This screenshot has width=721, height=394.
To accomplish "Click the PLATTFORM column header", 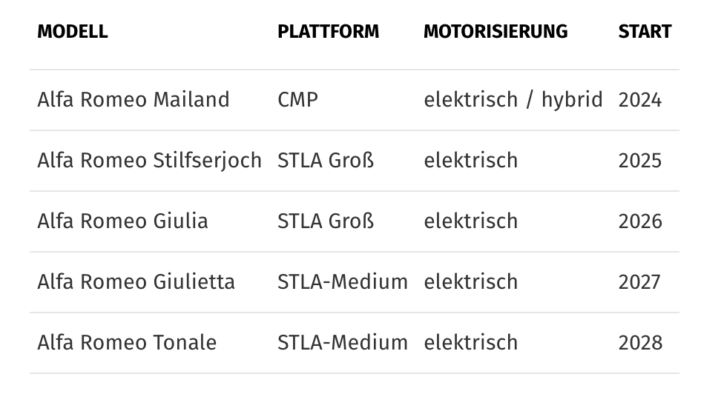I will (328, 32).
